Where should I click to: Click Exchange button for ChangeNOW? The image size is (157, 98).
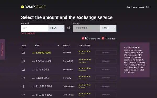point(106,61)
